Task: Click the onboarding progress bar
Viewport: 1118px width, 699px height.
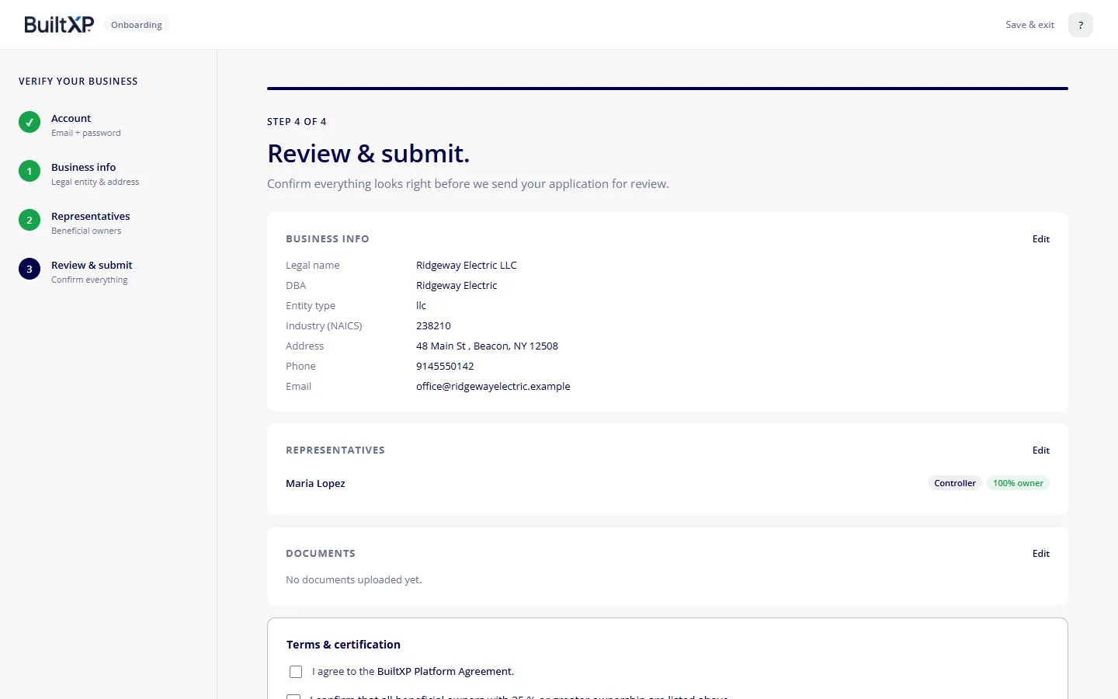Action: click(x=668, y=89)
